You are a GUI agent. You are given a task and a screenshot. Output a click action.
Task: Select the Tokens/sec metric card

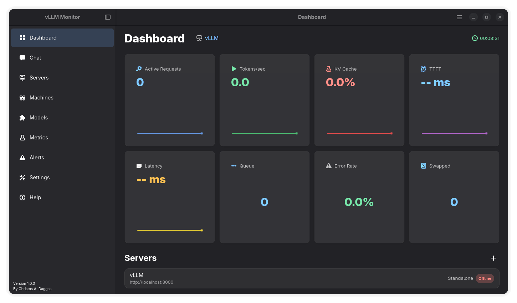265,100
